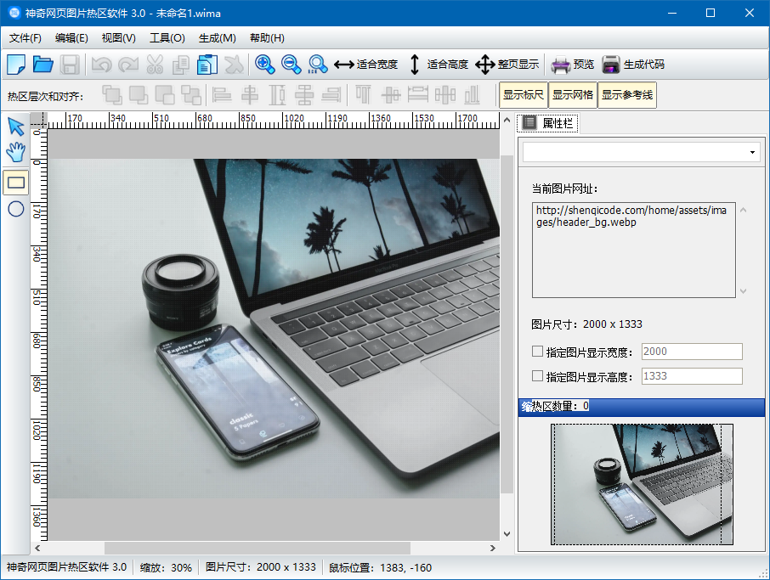The image size is (770, 580).
Task: Click the align-left edges icon
Action: pyautogui.click(x=222, y=95)
